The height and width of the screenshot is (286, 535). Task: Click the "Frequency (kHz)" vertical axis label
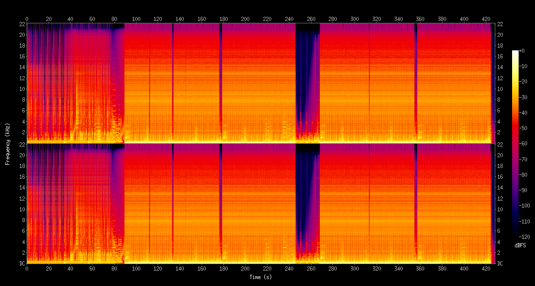[x=7, y=143]
